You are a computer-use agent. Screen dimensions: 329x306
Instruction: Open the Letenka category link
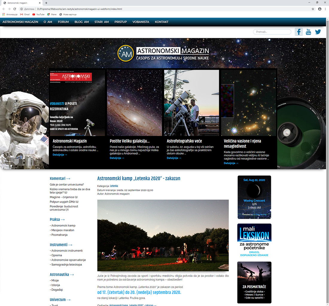pos(114,186)
